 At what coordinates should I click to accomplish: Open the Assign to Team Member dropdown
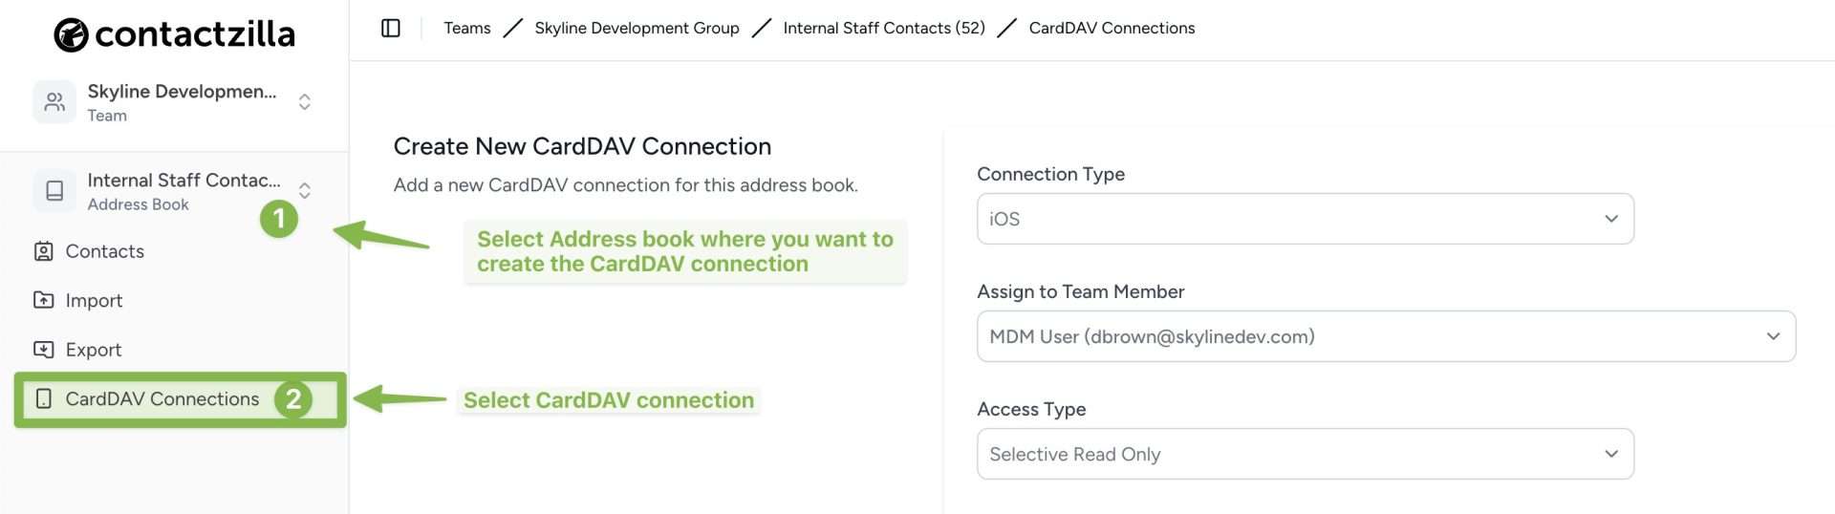point(1386,336)
